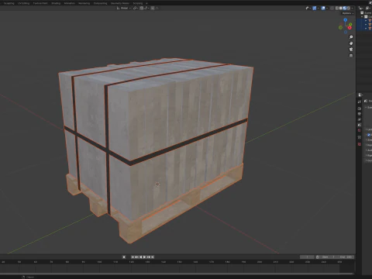Jump to the timeline end frame button
Image resolution: width=372 pixels, height=279 pixels.
153,257
